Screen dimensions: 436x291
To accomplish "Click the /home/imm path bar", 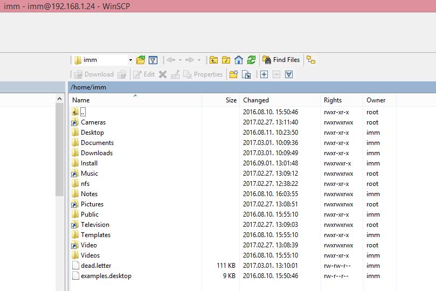I will click(x=252, y=87).
